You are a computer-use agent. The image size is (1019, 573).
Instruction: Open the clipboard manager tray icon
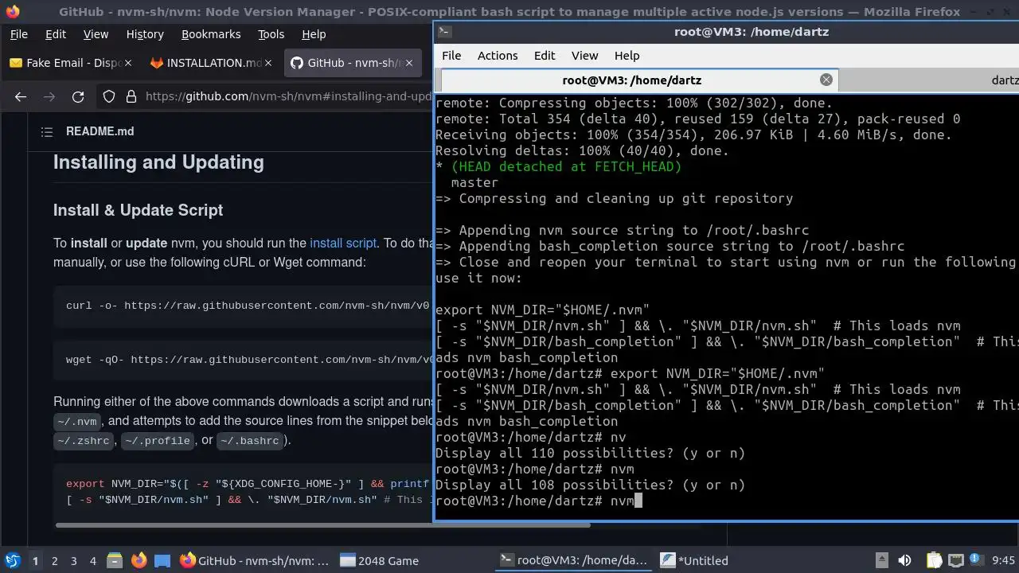(934, 560)
